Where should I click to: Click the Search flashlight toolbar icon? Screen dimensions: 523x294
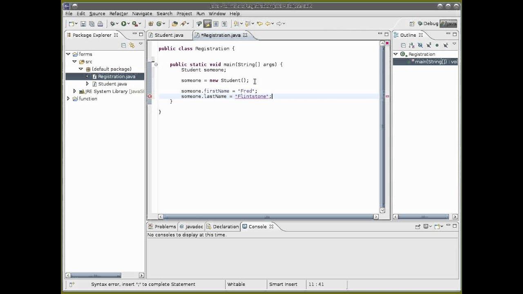[x=183, y=24]
